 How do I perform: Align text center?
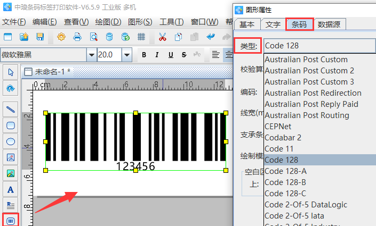[x=228, y=55]
